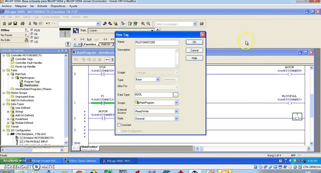Screen dimensions: 321x173
Task: Click the OK status indicator box
Action: click(x=32, y=34)
